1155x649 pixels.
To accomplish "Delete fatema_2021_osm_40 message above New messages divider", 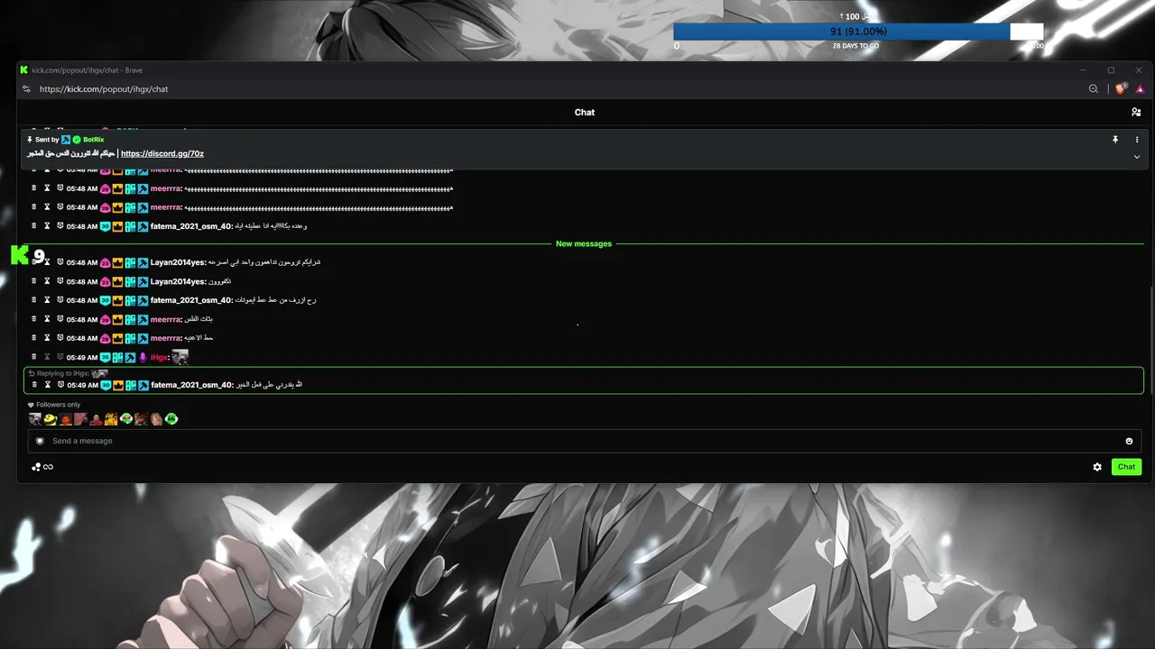I will 34,226.
